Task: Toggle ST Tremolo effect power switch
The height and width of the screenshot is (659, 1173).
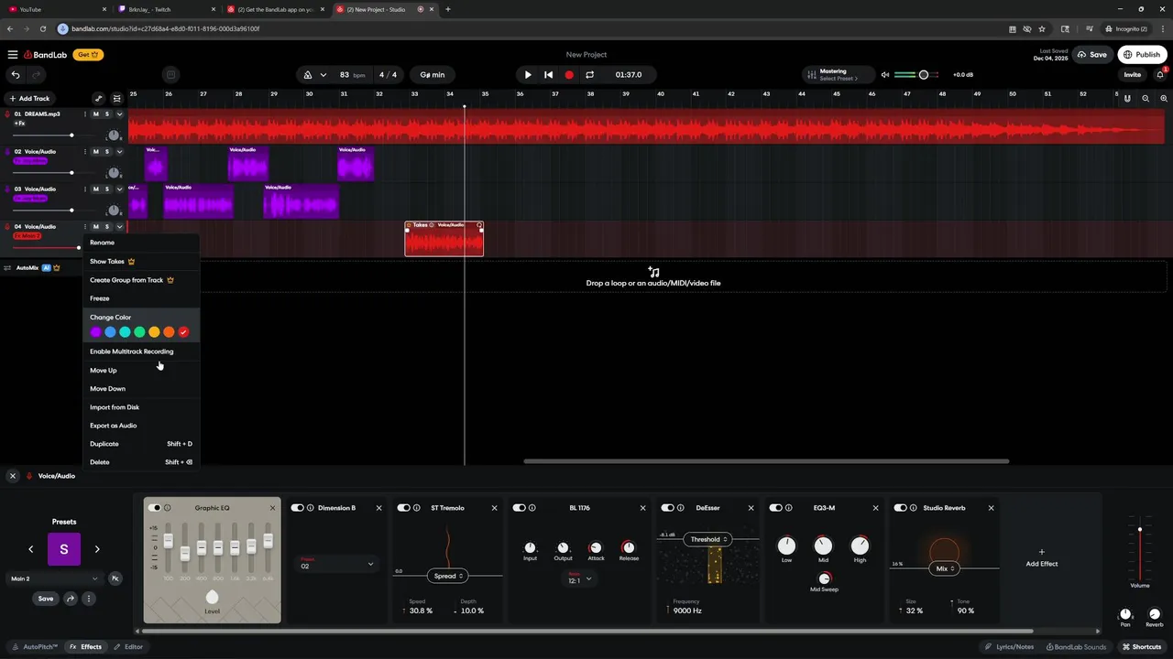Action: [403, 508]
